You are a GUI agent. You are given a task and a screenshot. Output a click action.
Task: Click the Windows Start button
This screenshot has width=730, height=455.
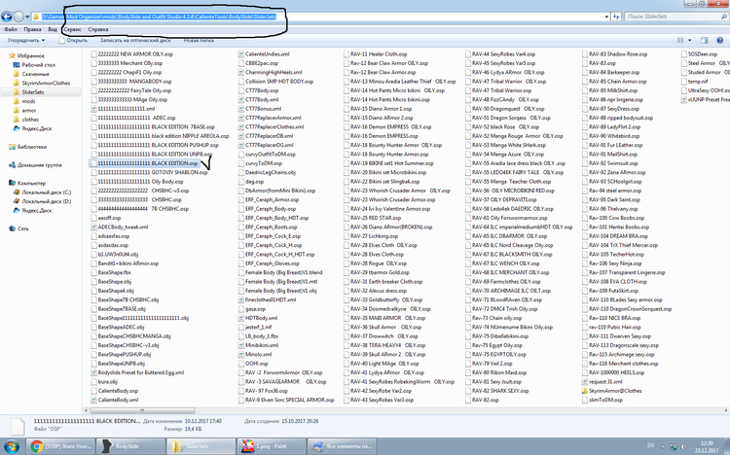[x=11, y=446]
